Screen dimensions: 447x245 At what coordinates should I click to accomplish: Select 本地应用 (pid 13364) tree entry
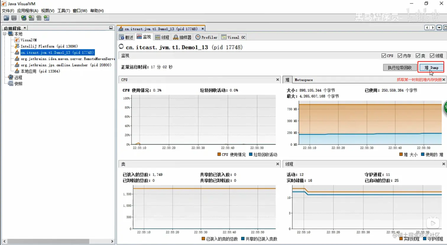click(x=40, y=71)
